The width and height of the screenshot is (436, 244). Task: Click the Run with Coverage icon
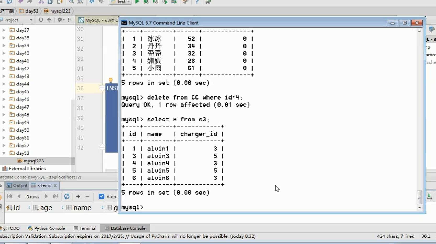(155, 2)
